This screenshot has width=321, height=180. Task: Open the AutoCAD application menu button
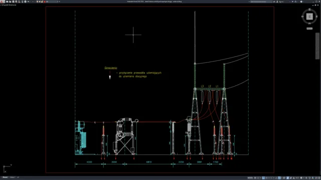(x=3, y=1)
